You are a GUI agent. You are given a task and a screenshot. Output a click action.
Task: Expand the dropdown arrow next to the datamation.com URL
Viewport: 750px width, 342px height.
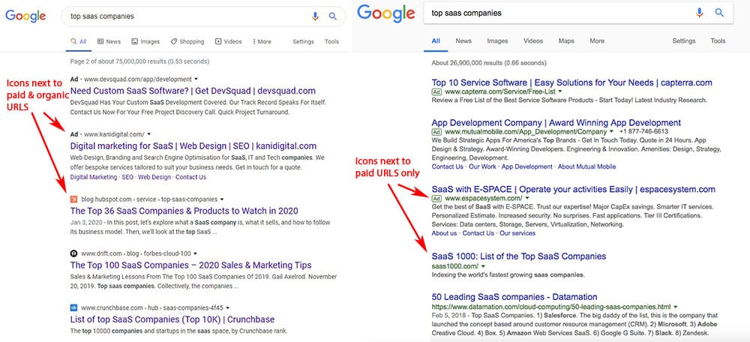pos(676,307)
